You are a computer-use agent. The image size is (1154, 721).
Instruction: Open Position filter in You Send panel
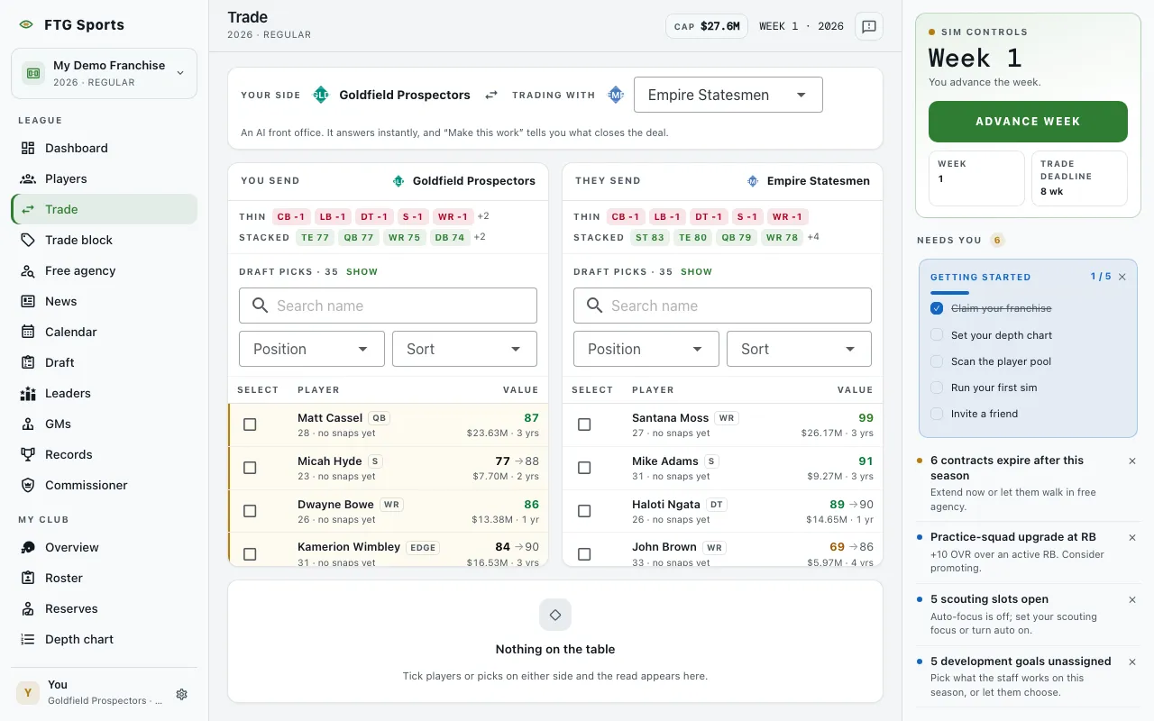pos(312,349)
